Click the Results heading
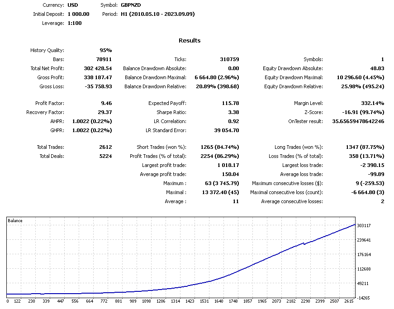The width and height of the screenshot is (394, 309). tap(190, 40)
